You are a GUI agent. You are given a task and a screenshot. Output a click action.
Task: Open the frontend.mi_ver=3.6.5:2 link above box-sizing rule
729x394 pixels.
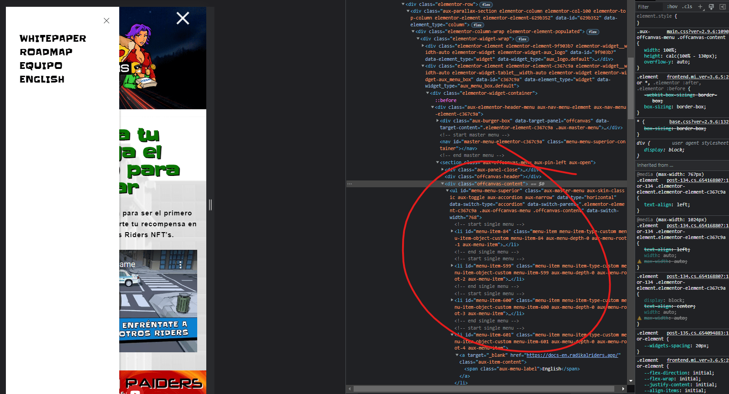click(697, 77)
